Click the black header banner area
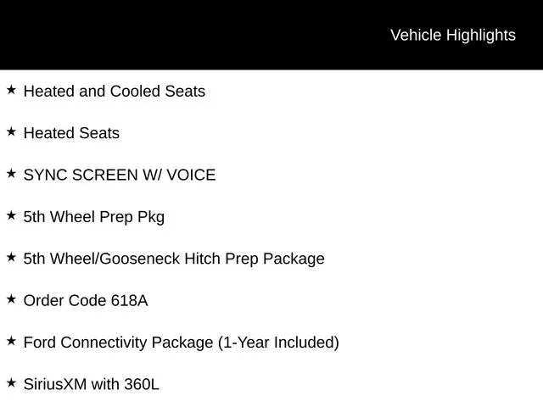This screenshot has height=407, width=543. [271, 35]
